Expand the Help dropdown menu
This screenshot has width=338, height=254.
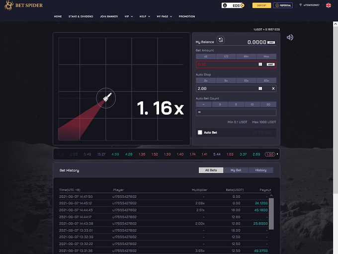(x=145, y=16)
